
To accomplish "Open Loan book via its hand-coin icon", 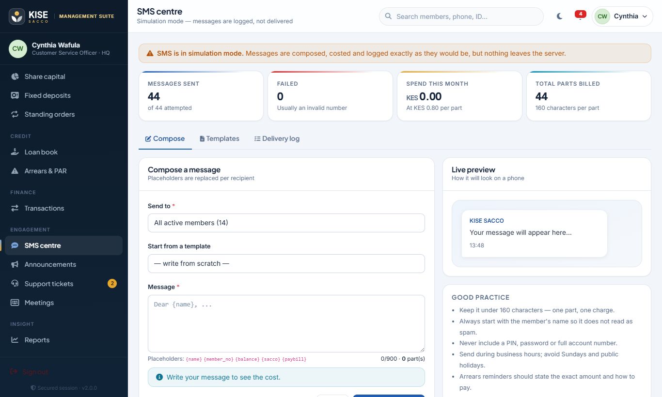I will pos(15,152).
